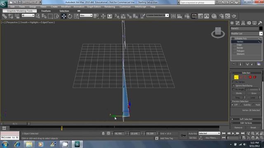Open the Modifiers menu
Image resolution: width=264 pixels, height=148 pixels.
[66, 7]
